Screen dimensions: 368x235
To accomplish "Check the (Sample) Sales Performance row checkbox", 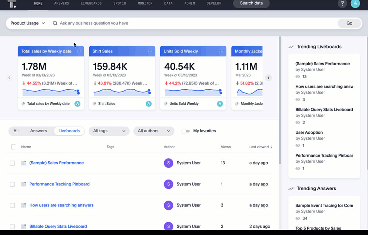I will coord(12,163).
